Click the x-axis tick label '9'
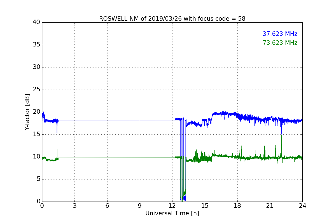The height and width of the screenshot is (224, 336). [140, 206]
